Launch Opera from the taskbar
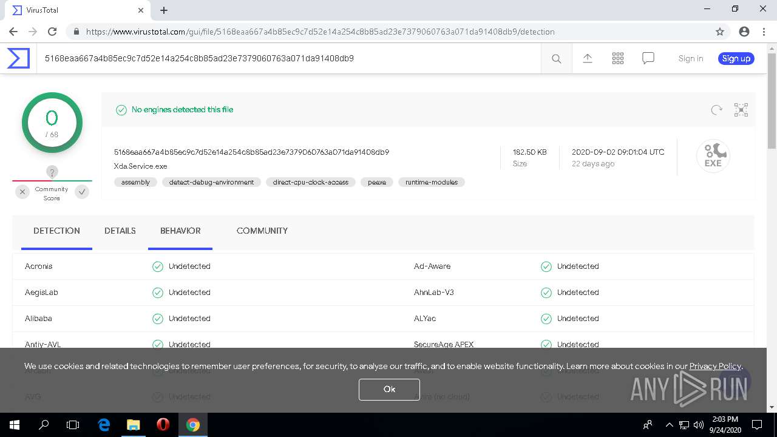The height and width of the screenshot is (437, 777). [x=163, y=425]
